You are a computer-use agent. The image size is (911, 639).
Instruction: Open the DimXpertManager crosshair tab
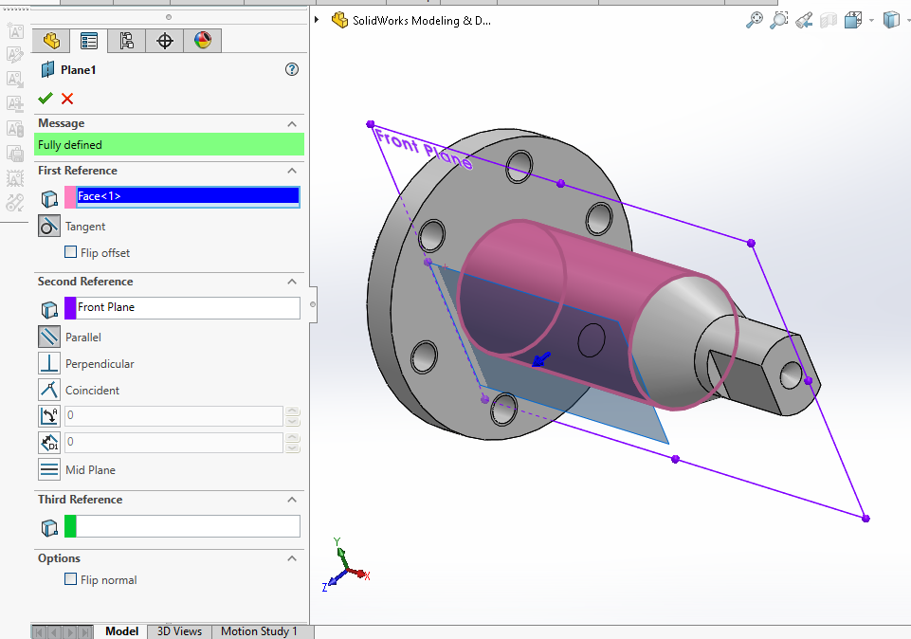165,40
